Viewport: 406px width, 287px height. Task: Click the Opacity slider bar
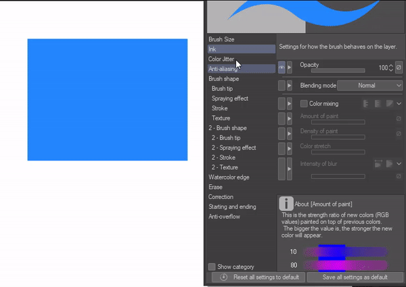(338, 70)
